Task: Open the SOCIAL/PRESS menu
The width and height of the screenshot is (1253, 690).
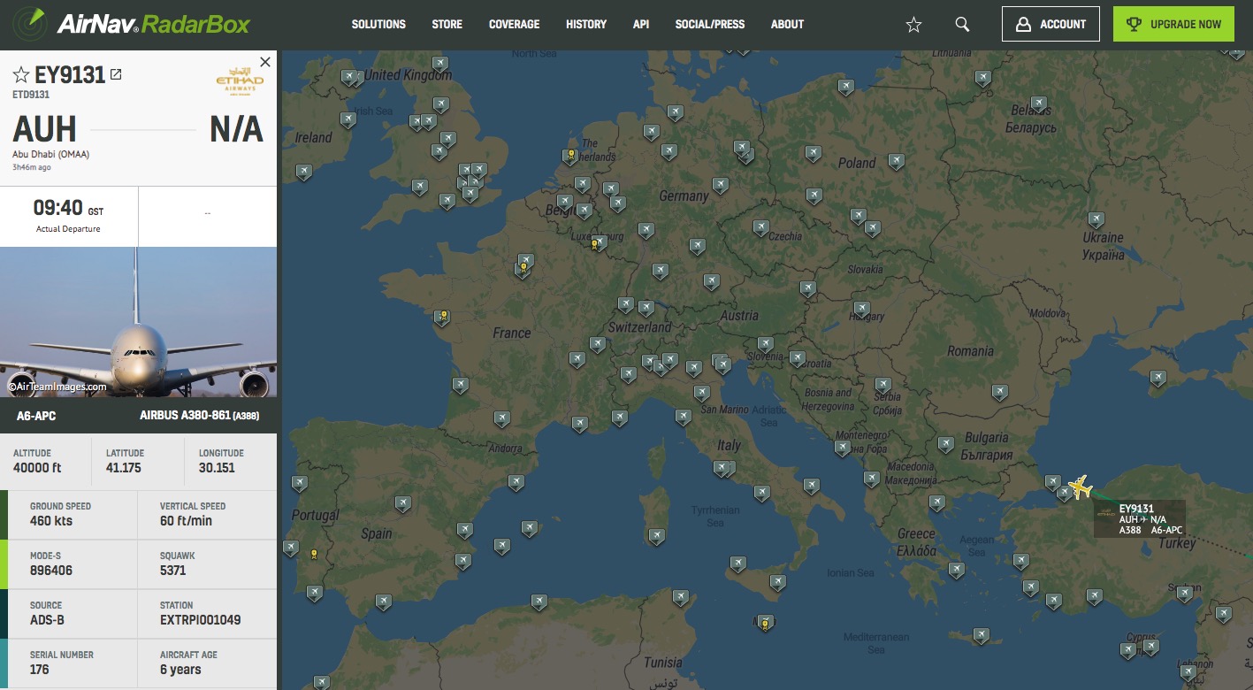Action: click(709, 24)
